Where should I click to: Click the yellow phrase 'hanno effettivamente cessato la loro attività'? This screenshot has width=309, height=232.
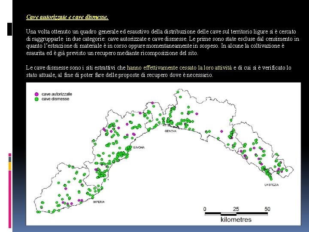click(179, 68)
